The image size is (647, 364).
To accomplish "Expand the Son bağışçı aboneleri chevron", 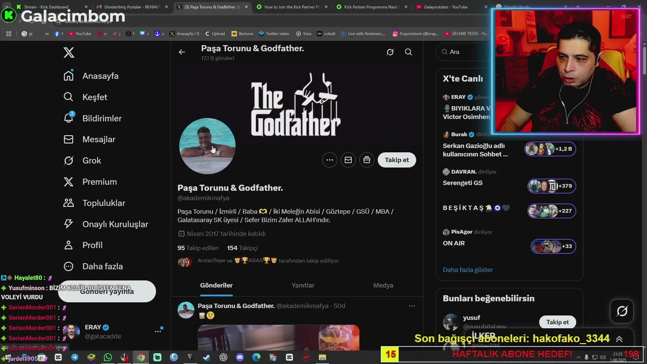I will pyautogui.click(x=619, y=339).
